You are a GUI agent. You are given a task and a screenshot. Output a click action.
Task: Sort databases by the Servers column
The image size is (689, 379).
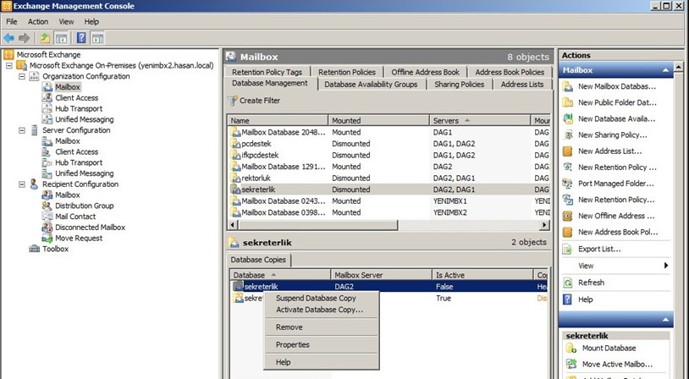pos(480,120)
